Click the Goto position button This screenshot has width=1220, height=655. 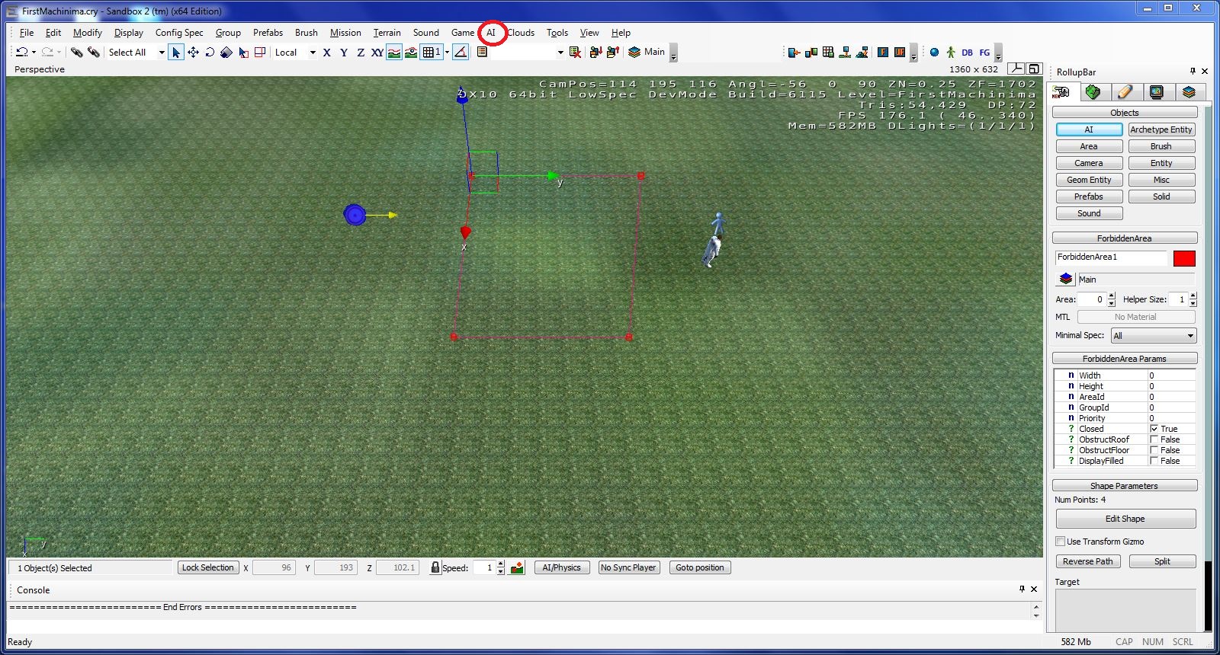[700, 567]
